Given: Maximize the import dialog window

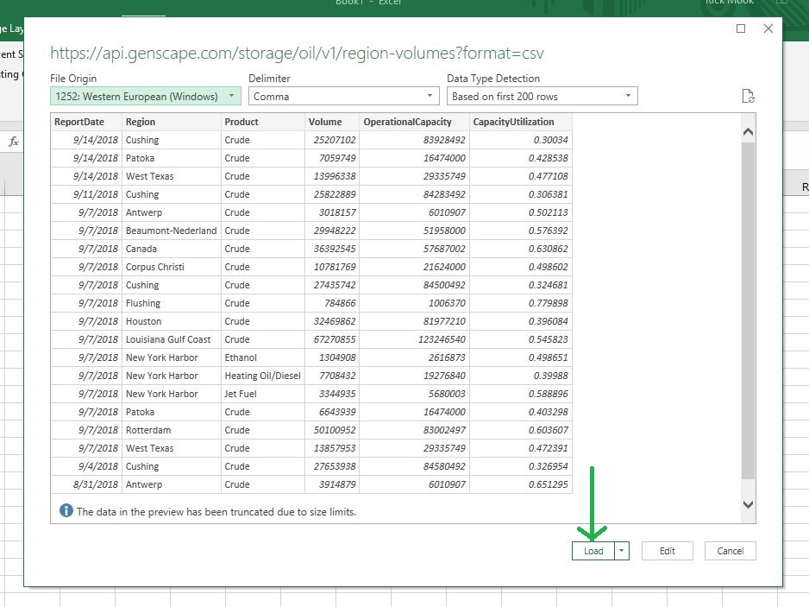Looking at the screenshot, I should point(741,28).
